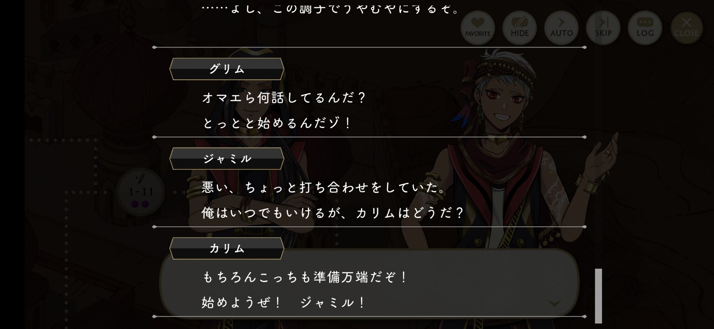Click the グリム speaker name plate
The height and width of the screenshot is (329, 714).
tap(227, 69)
